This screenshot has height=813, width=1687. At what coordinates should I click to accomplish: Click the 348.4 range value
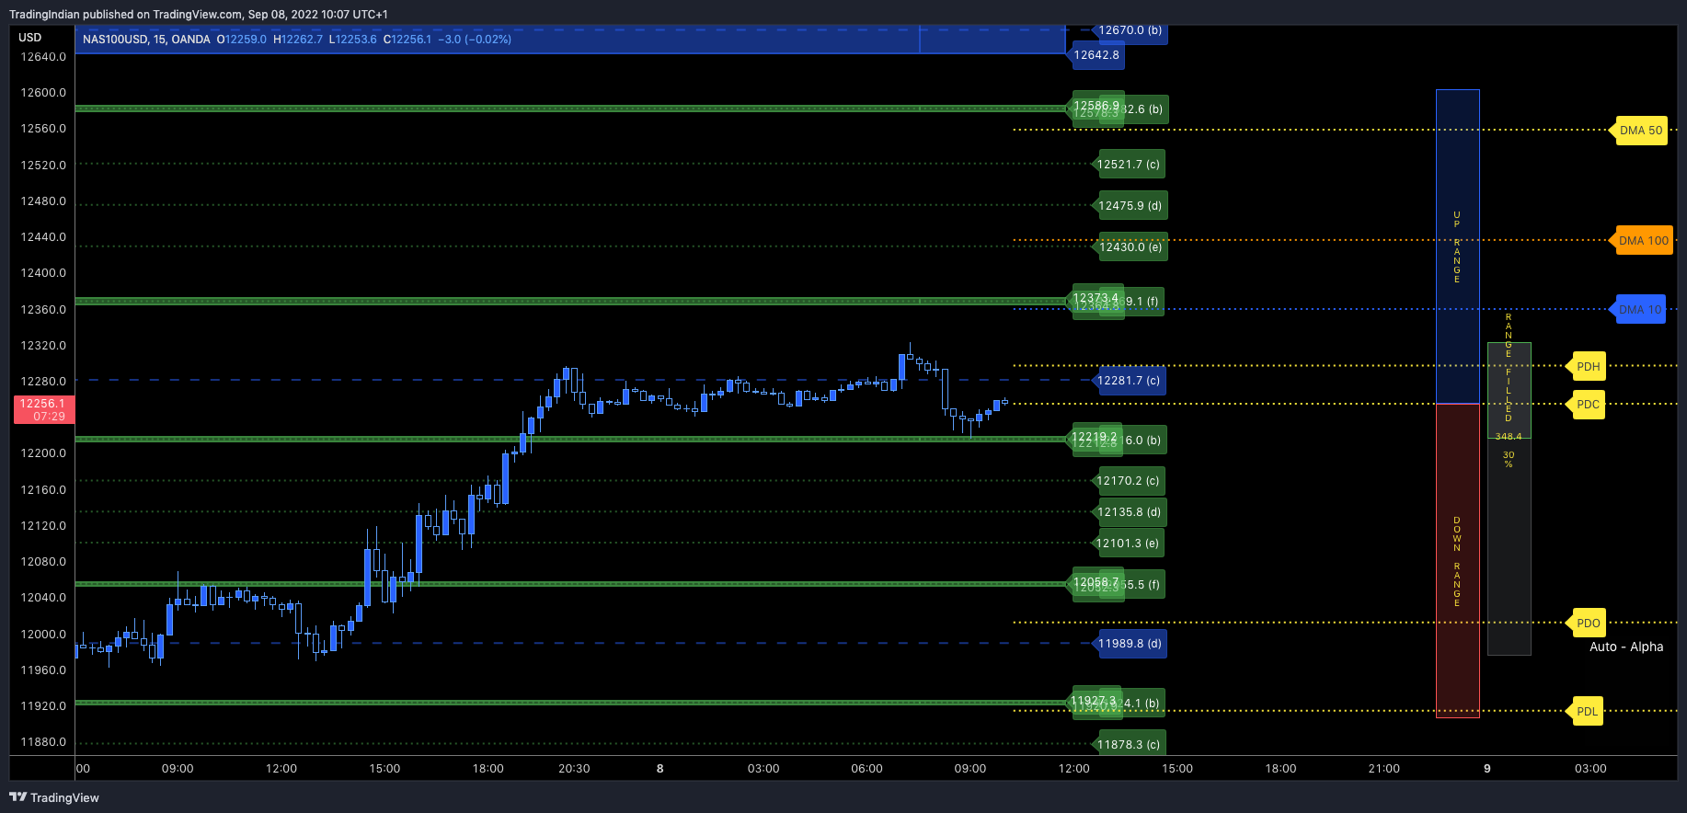click(x=1509, y=437)
